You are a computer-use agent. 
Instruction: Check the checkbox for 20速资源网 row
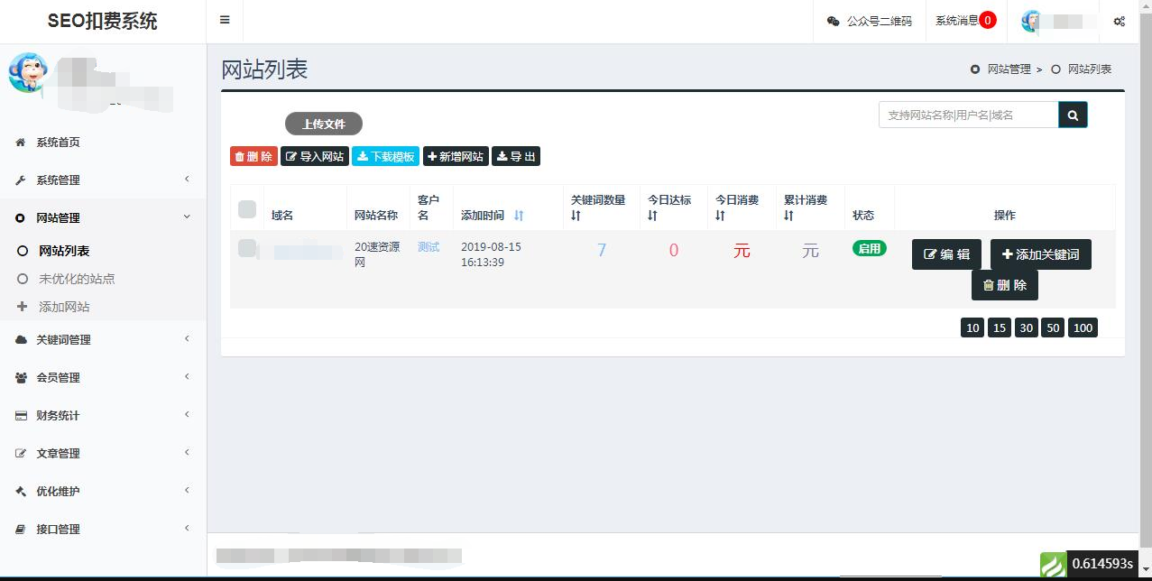pos(247,249)
